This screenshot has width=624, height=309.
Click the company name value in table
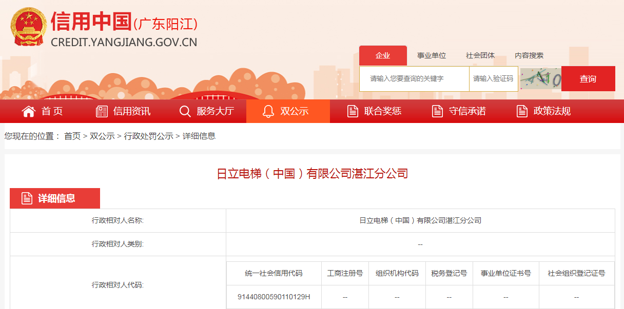[x=420, y=220]
